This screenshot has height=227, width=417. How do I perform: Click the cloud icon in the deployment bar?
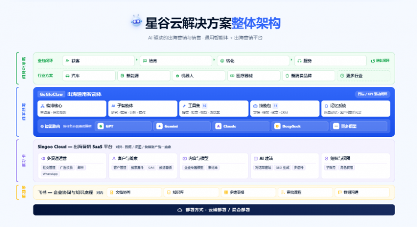click(180, 210)
